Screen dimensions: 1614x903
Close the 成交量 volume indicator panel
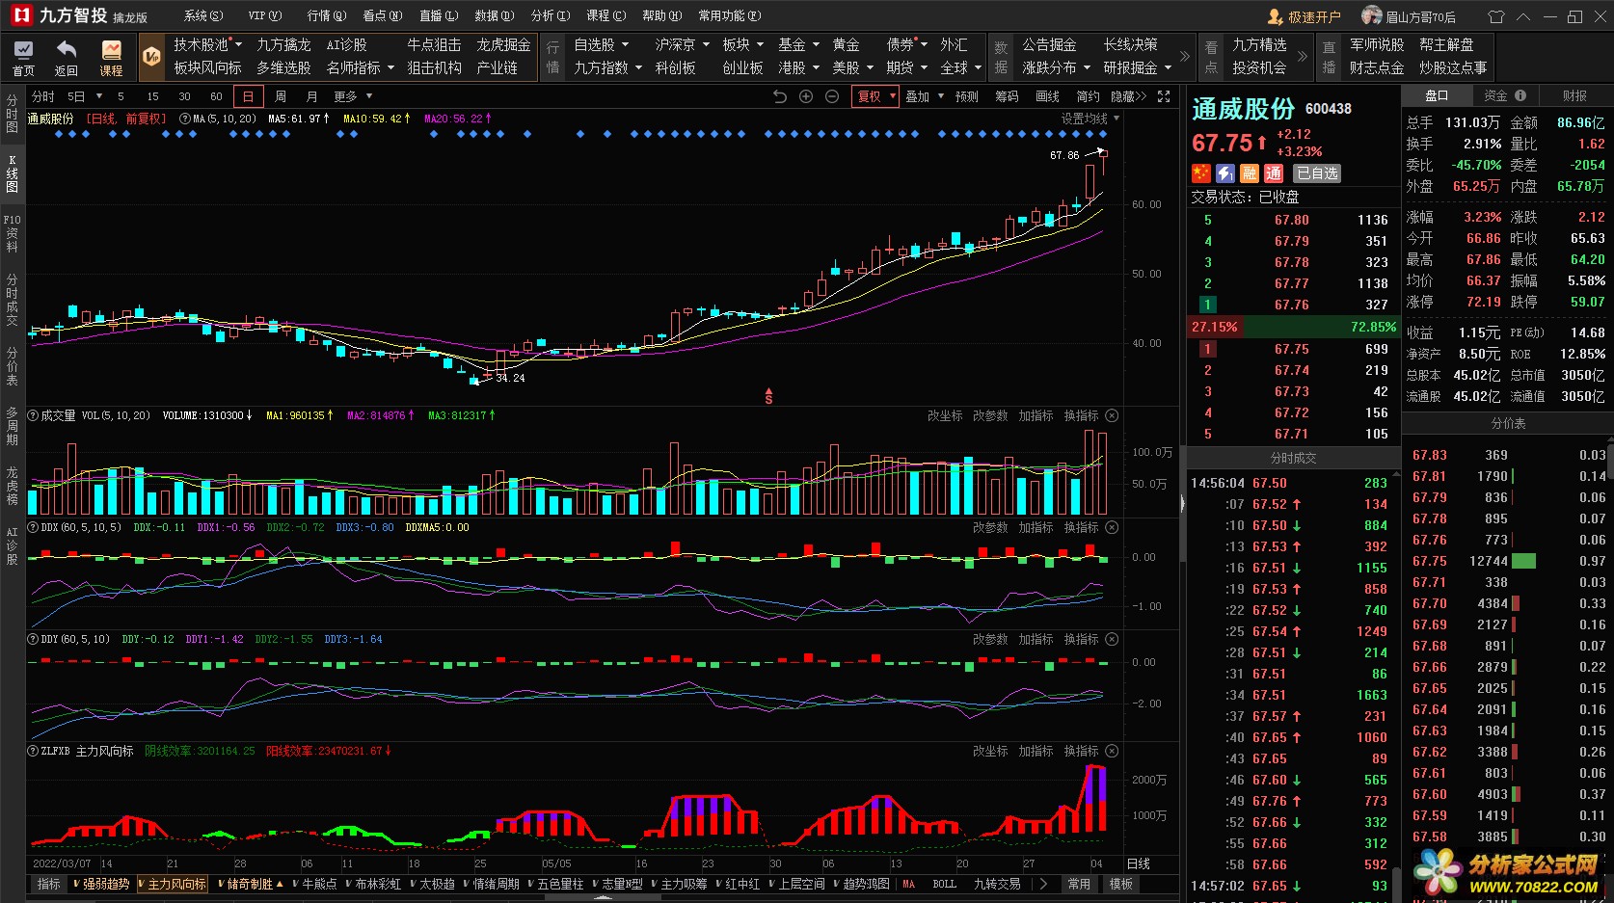click(1112, 415)
